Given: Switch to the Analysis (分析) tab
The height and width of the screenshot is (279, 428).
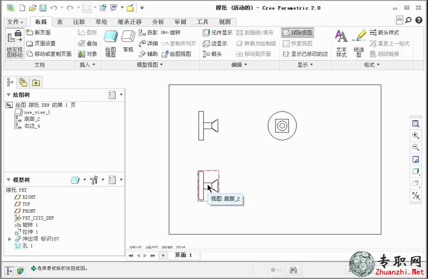Looking at the screenshot, I should (158, 22).
